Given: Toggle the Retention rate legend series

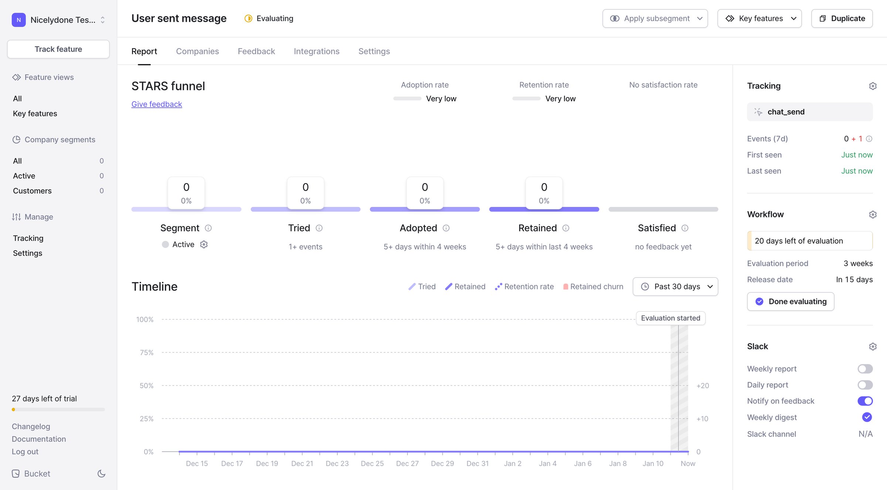Looking at the screenshot, I should click(x=524, y=287).
